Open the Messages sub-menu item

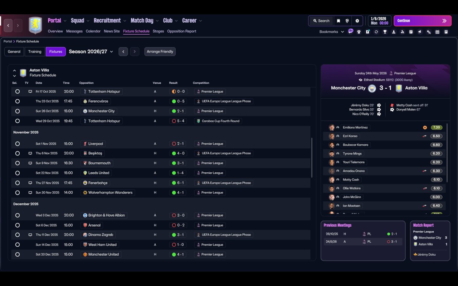pyautogui.click(x=74, y=31)
